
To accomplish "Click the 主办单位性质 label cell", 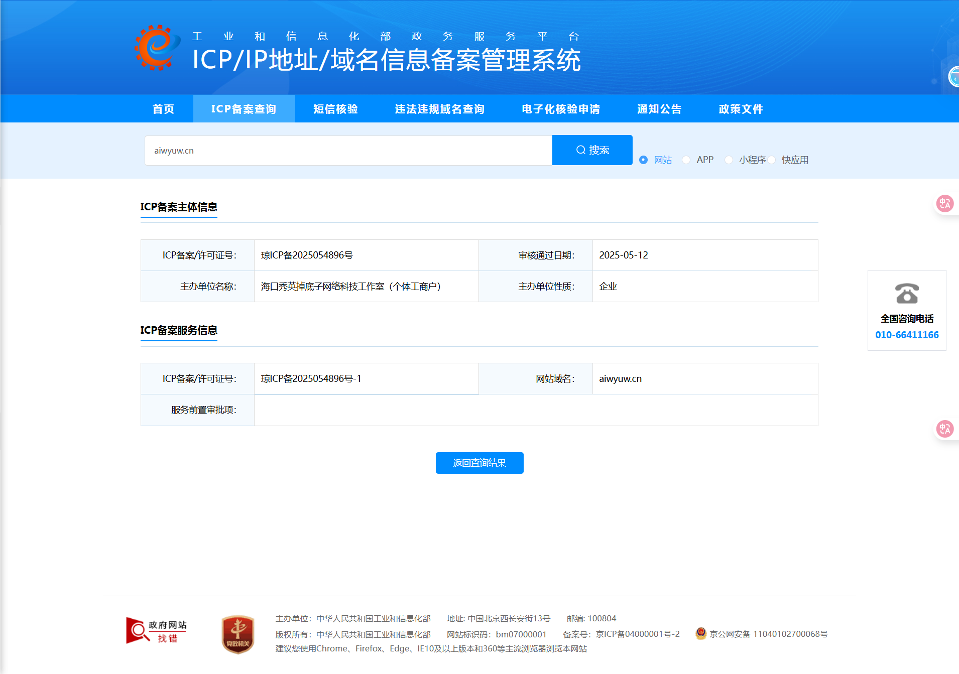I will tap(536, 287).
